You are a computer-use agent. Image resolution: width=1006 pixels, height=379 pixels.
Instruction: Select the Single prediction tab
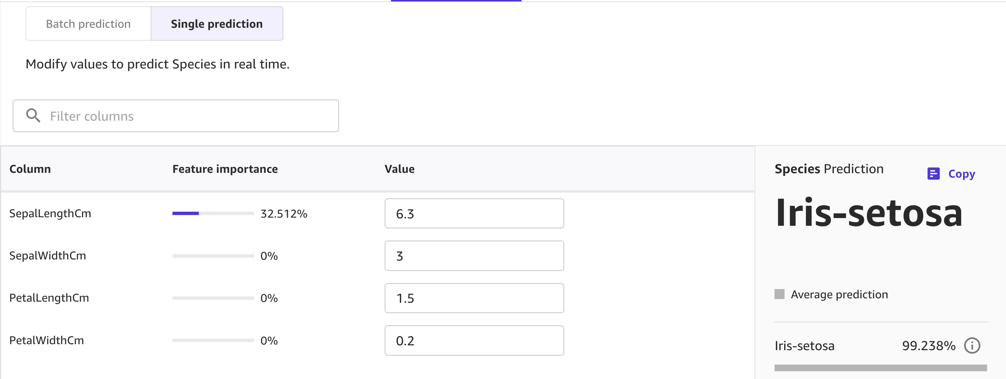click(x=217, y=24)
